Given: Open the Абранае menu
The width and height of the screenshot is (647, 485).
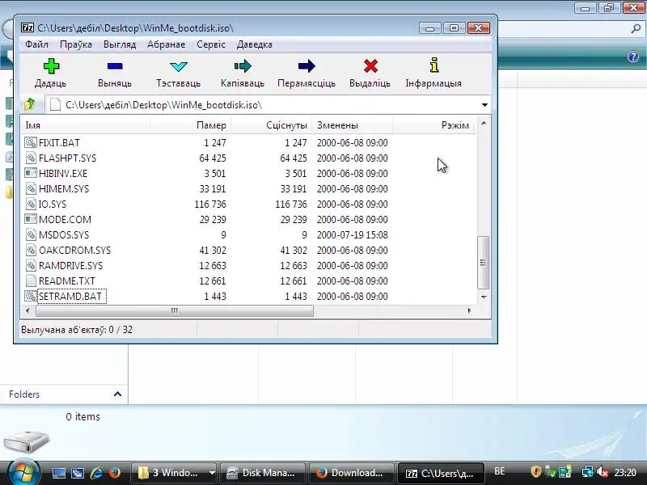Looking at the screenshot, I should [167, 44].
